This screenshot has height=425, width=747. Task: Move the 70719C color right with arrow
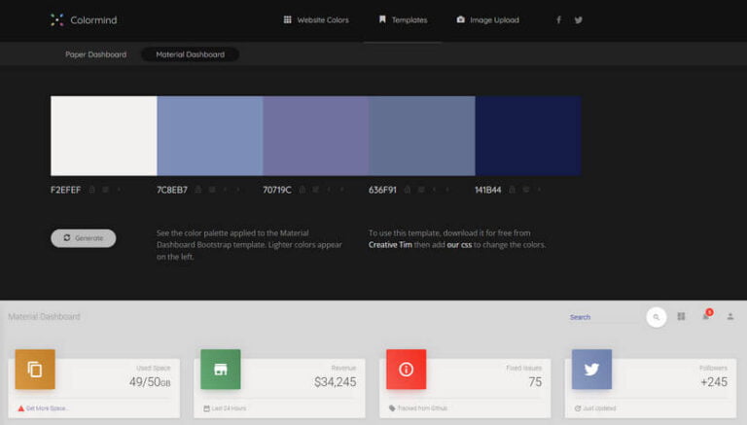tap(341, 190)
